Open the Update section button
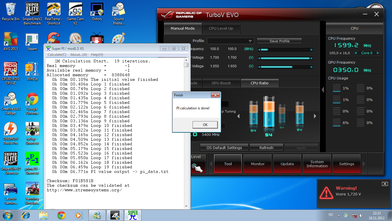Image resolution: width=392 pixels, height=221 pixels. point(287,164)
